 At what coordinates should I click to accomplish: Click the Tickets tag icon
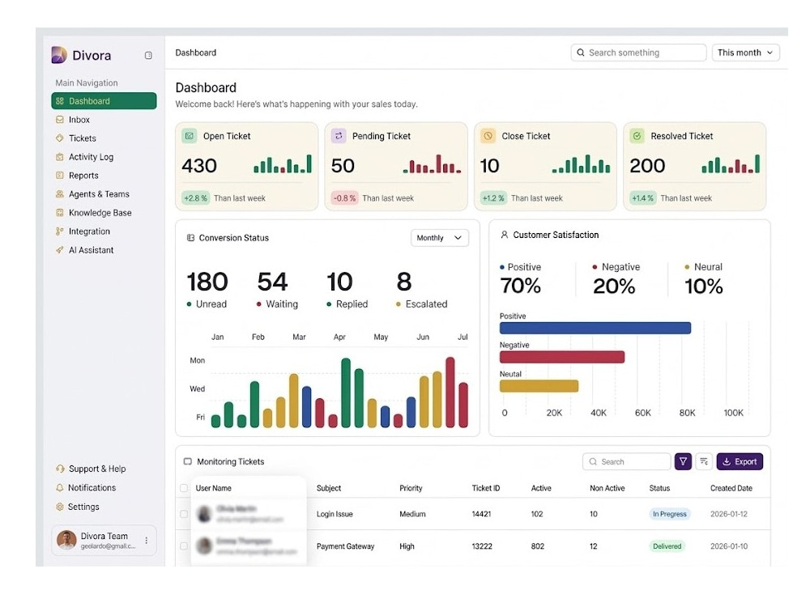tap(60, 138)
